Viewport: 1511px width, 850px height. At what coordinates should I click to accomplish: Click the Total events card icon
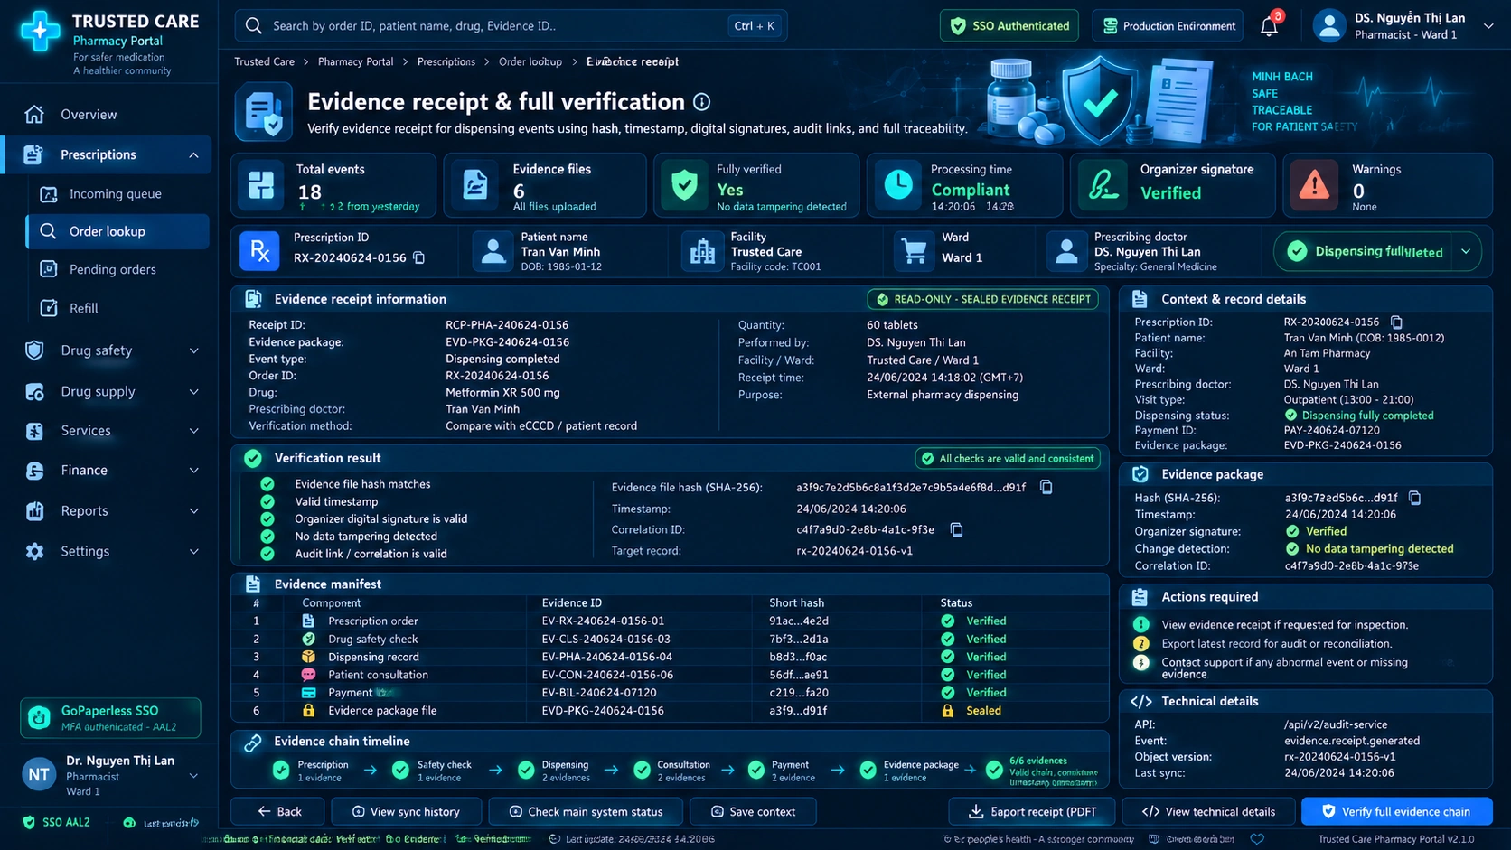tap(261, 185)
